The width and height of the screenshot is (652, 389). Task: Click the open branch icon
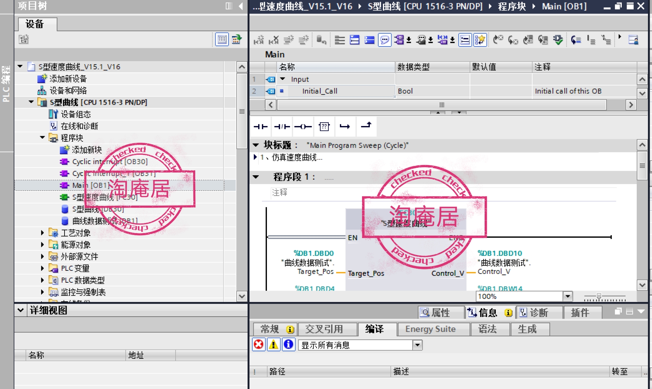345,127
